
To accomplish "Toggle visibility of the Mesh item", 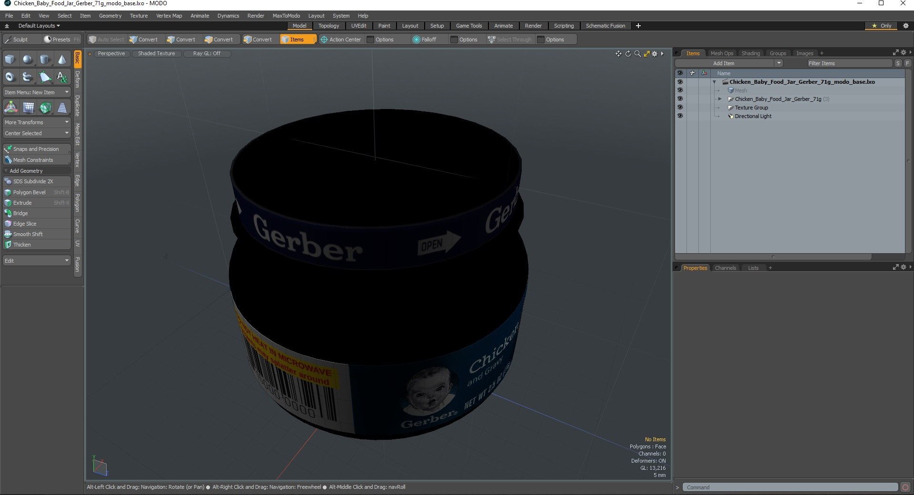I will 680,90.
